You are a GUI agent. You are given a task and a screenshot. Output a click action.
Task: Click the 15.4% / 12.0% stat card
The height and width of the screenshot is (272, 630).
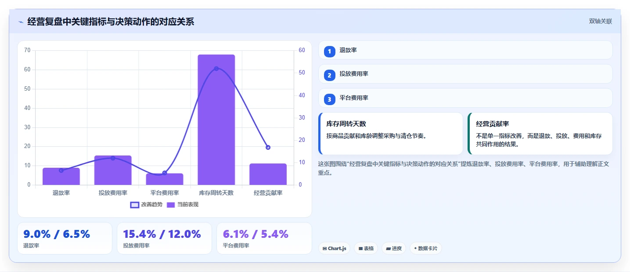point(164,238)
